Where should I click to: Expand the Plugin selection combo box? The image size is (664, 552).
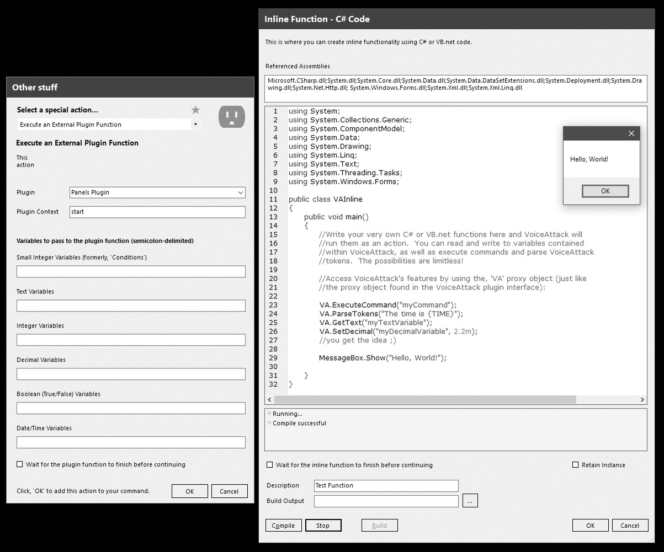click(x=240, y=192)
